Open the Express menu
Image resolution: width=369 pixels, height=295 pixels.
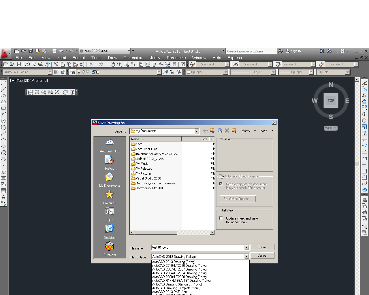click(235, 58)
